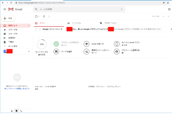Open プログラム ポリシー link
The image size is (172, 115).
pos(114,87)
